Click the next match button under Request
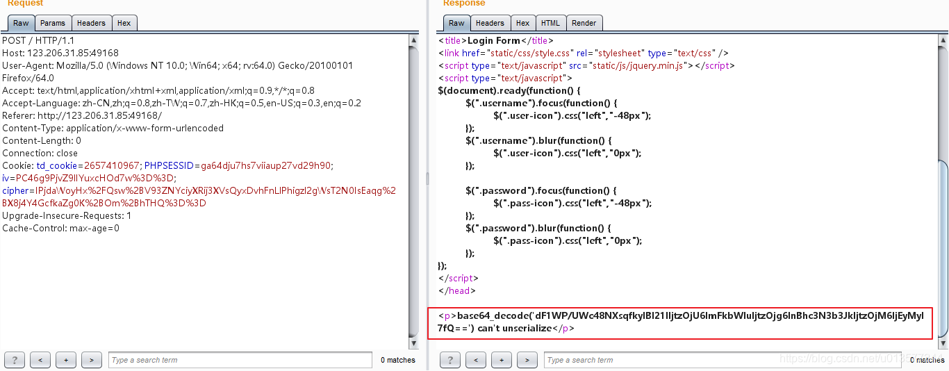Viewport: 949px width, 371px height. [92, 360]
